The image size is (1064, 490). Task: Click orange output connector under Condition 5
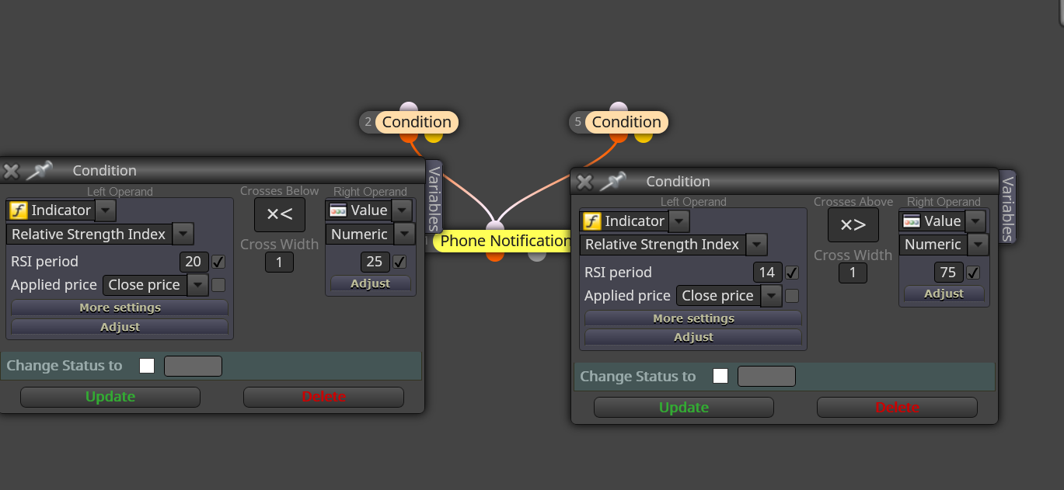[619, 137]
